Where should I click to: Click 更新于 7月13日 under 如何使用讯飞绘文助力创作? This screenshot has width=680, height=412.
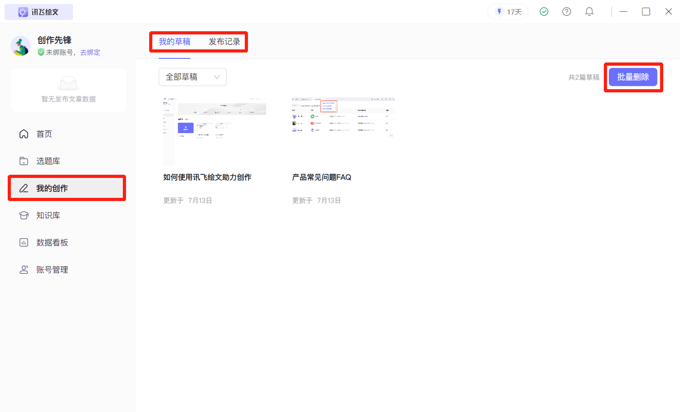pos(188,201)
